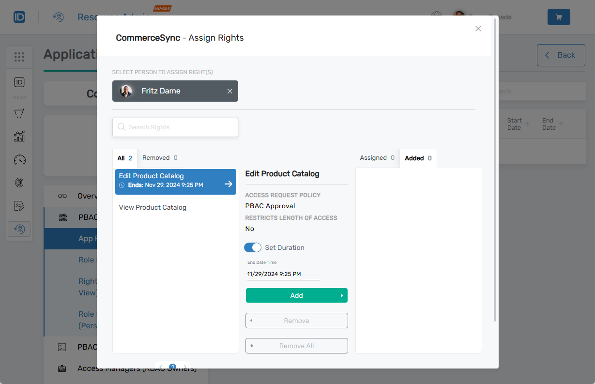Click Edit Product Catalog details heading

(x=282, y=173)
